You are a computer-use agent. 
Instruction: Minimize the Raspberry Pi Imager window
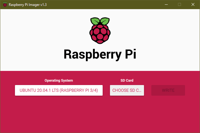(x=166, y=5)
